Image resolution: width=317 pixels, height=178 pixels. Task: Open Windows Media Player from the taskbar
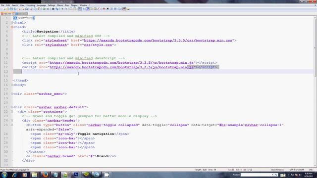point(25,175)
